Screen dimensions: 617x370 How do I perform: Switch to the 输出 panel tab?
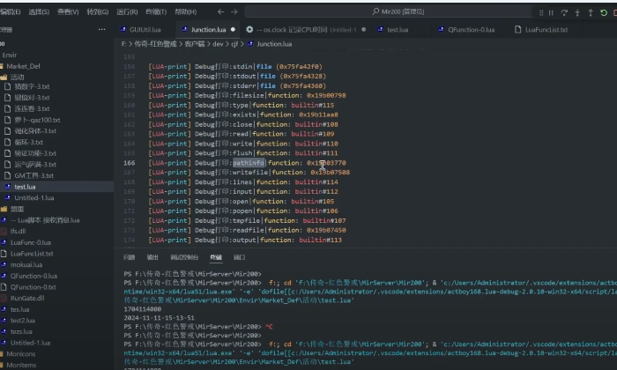click(x=152, y=257)
